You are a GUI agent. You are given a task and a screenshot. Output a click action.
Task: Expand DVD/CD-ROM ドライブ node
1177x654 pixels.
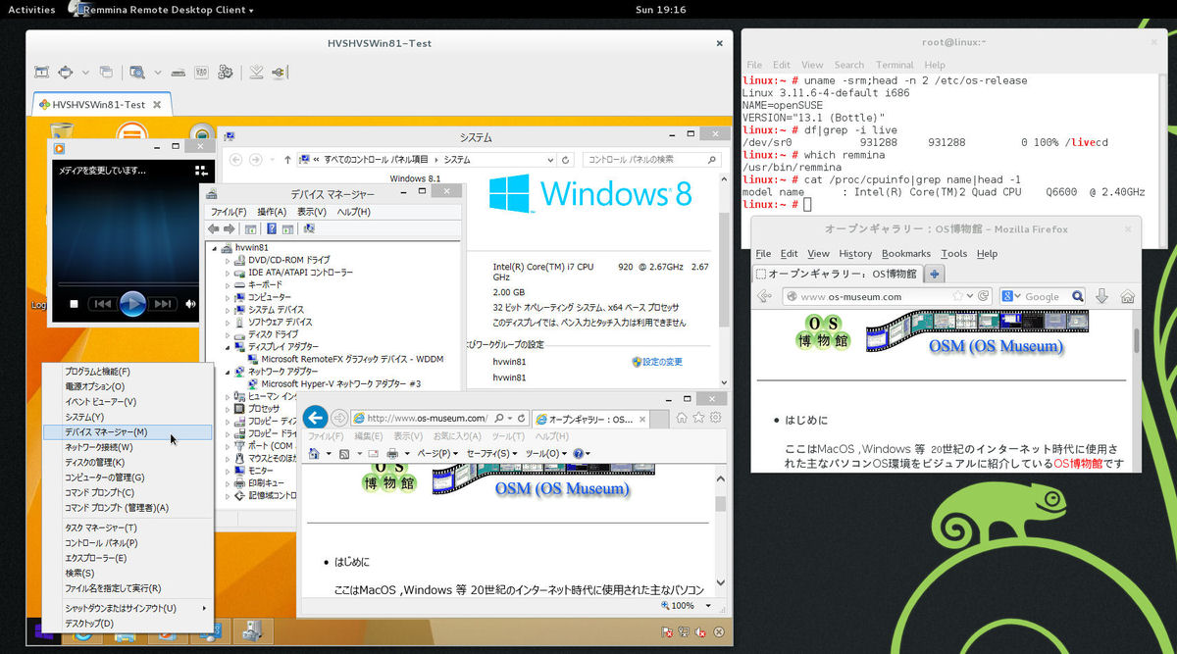pos(228,260)
